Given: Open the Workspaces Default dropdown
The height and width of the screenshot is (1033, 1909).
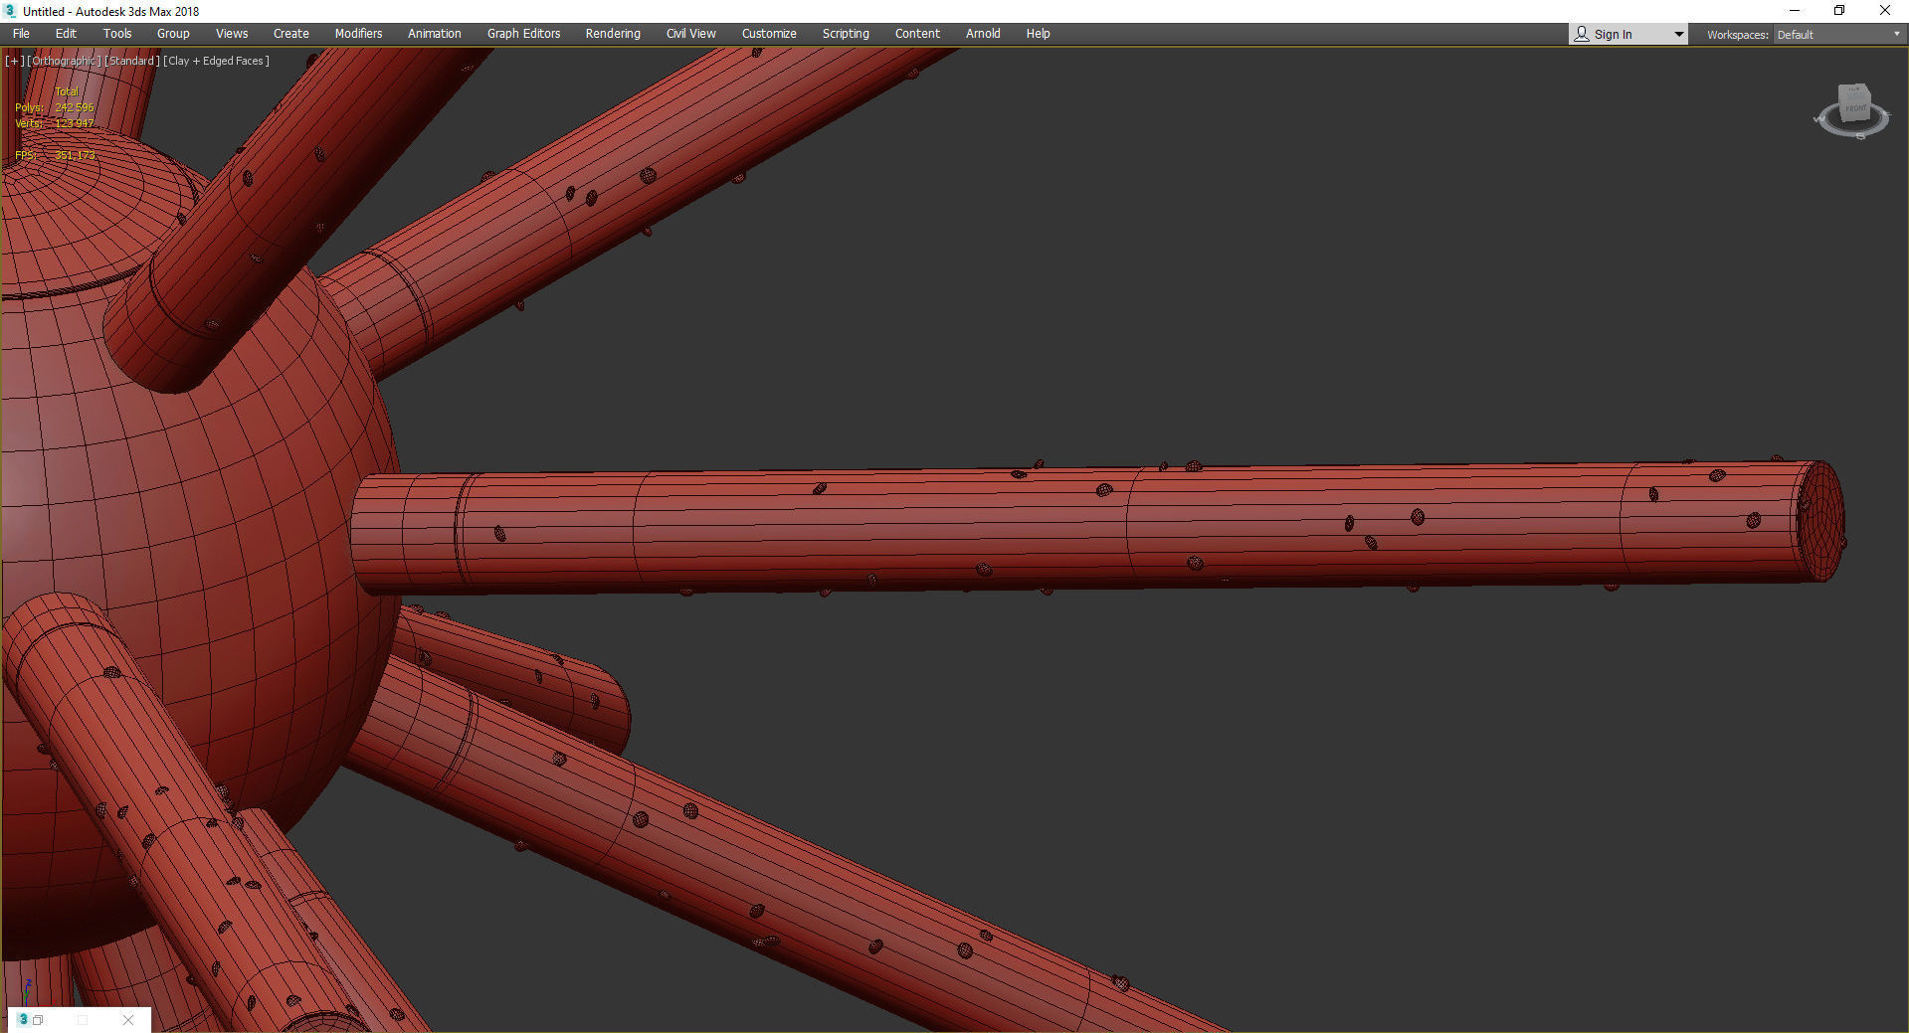Looking at the screenshot, I should (1838, 35).
